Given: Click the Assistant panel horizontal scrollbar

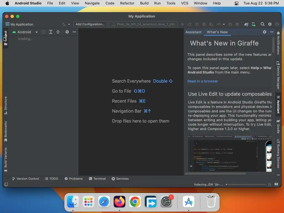Looking at the screenshot, I should coord(215,174).
